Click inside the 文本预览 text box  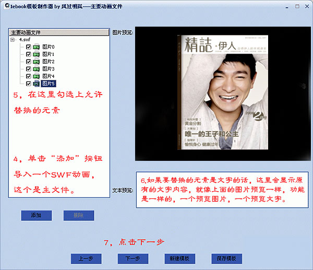[x=222, y=190]
